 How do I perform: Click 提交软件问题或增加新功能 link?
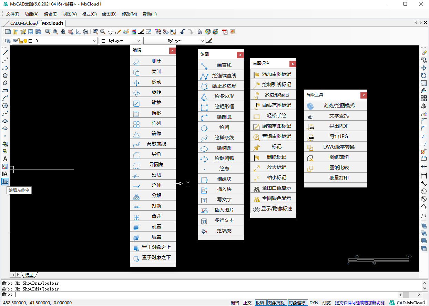(359, 303)
